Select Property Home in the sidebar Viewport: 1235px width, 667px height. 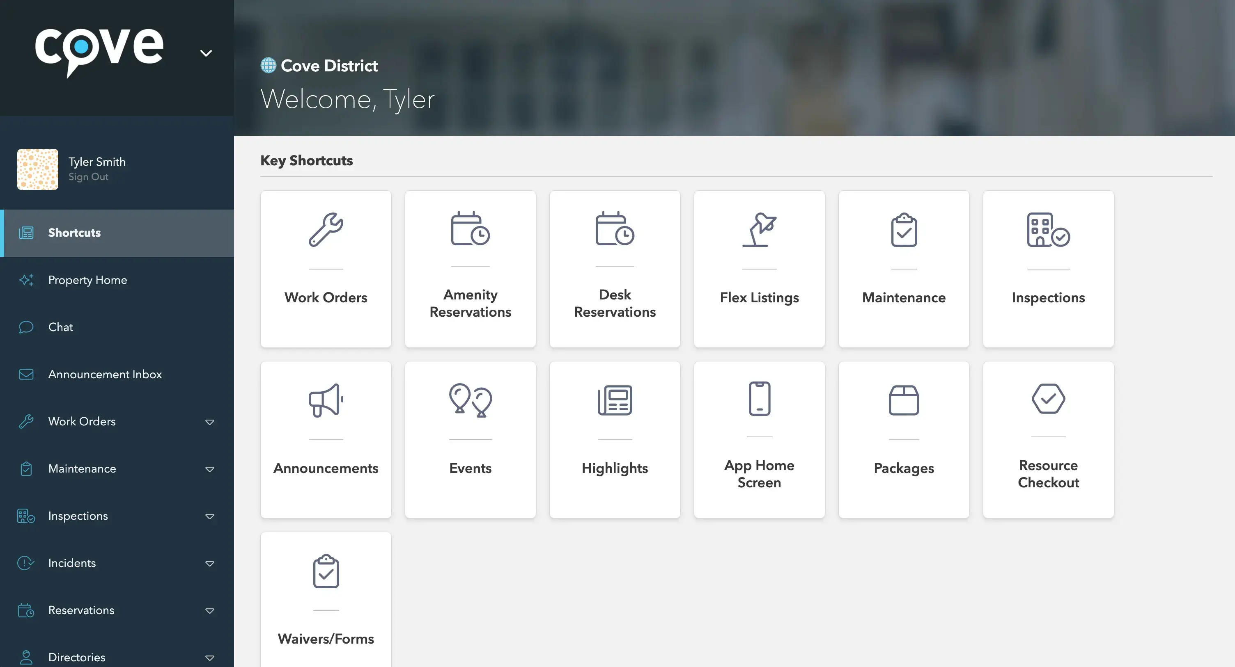click(87, 280)
